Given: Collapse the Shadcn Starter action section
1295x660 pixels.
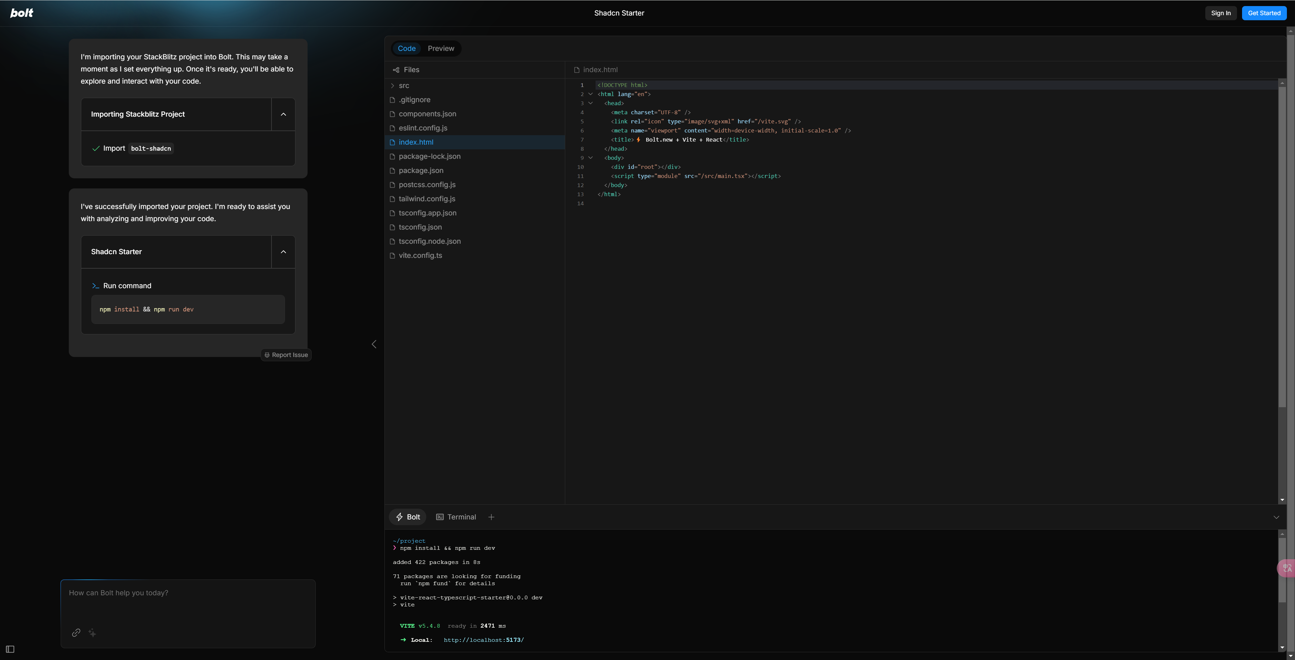Looking at the screenshot, I should pyautogui.click(x=284, y=252).
